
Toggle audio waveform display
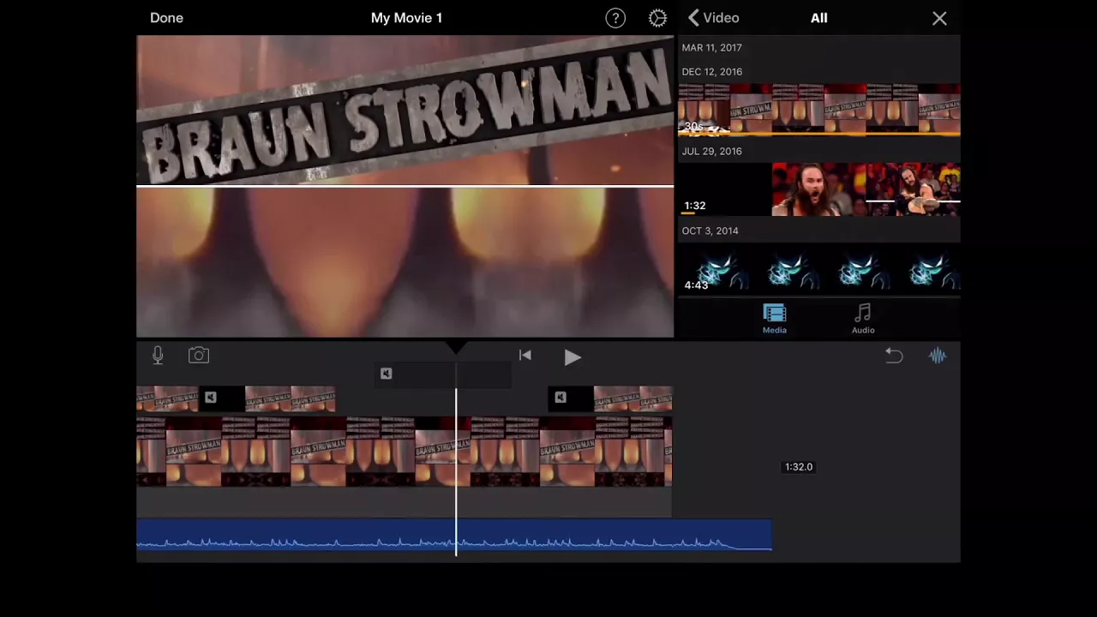tap(938, 356)
